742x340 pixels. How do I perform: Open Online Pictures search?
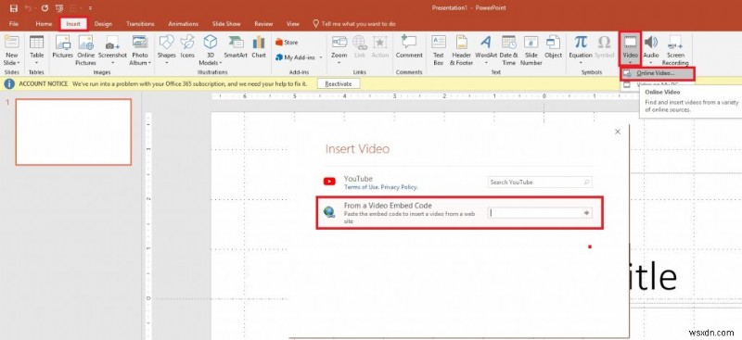pos(85,51)
